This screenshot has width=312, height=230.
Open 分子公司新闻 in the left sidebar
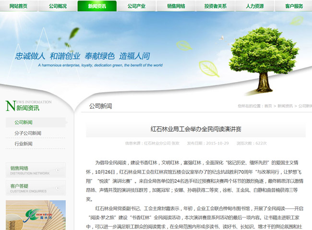(x=28, y=133)
